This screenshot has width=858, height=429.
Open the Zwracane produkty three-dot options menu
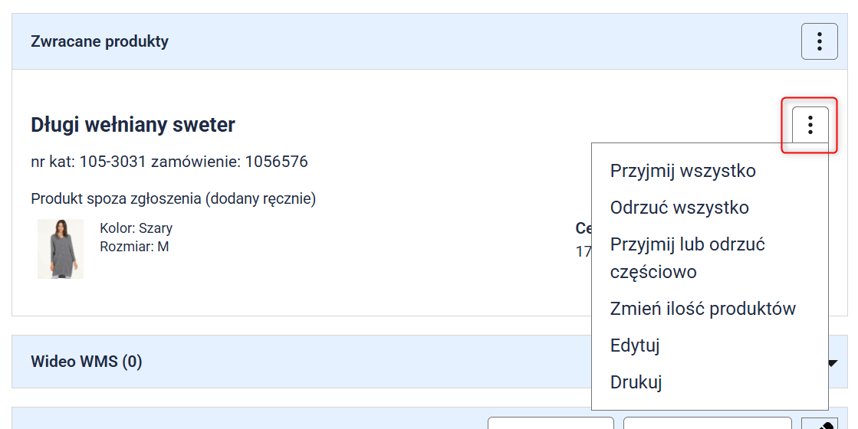coord(819,41)
